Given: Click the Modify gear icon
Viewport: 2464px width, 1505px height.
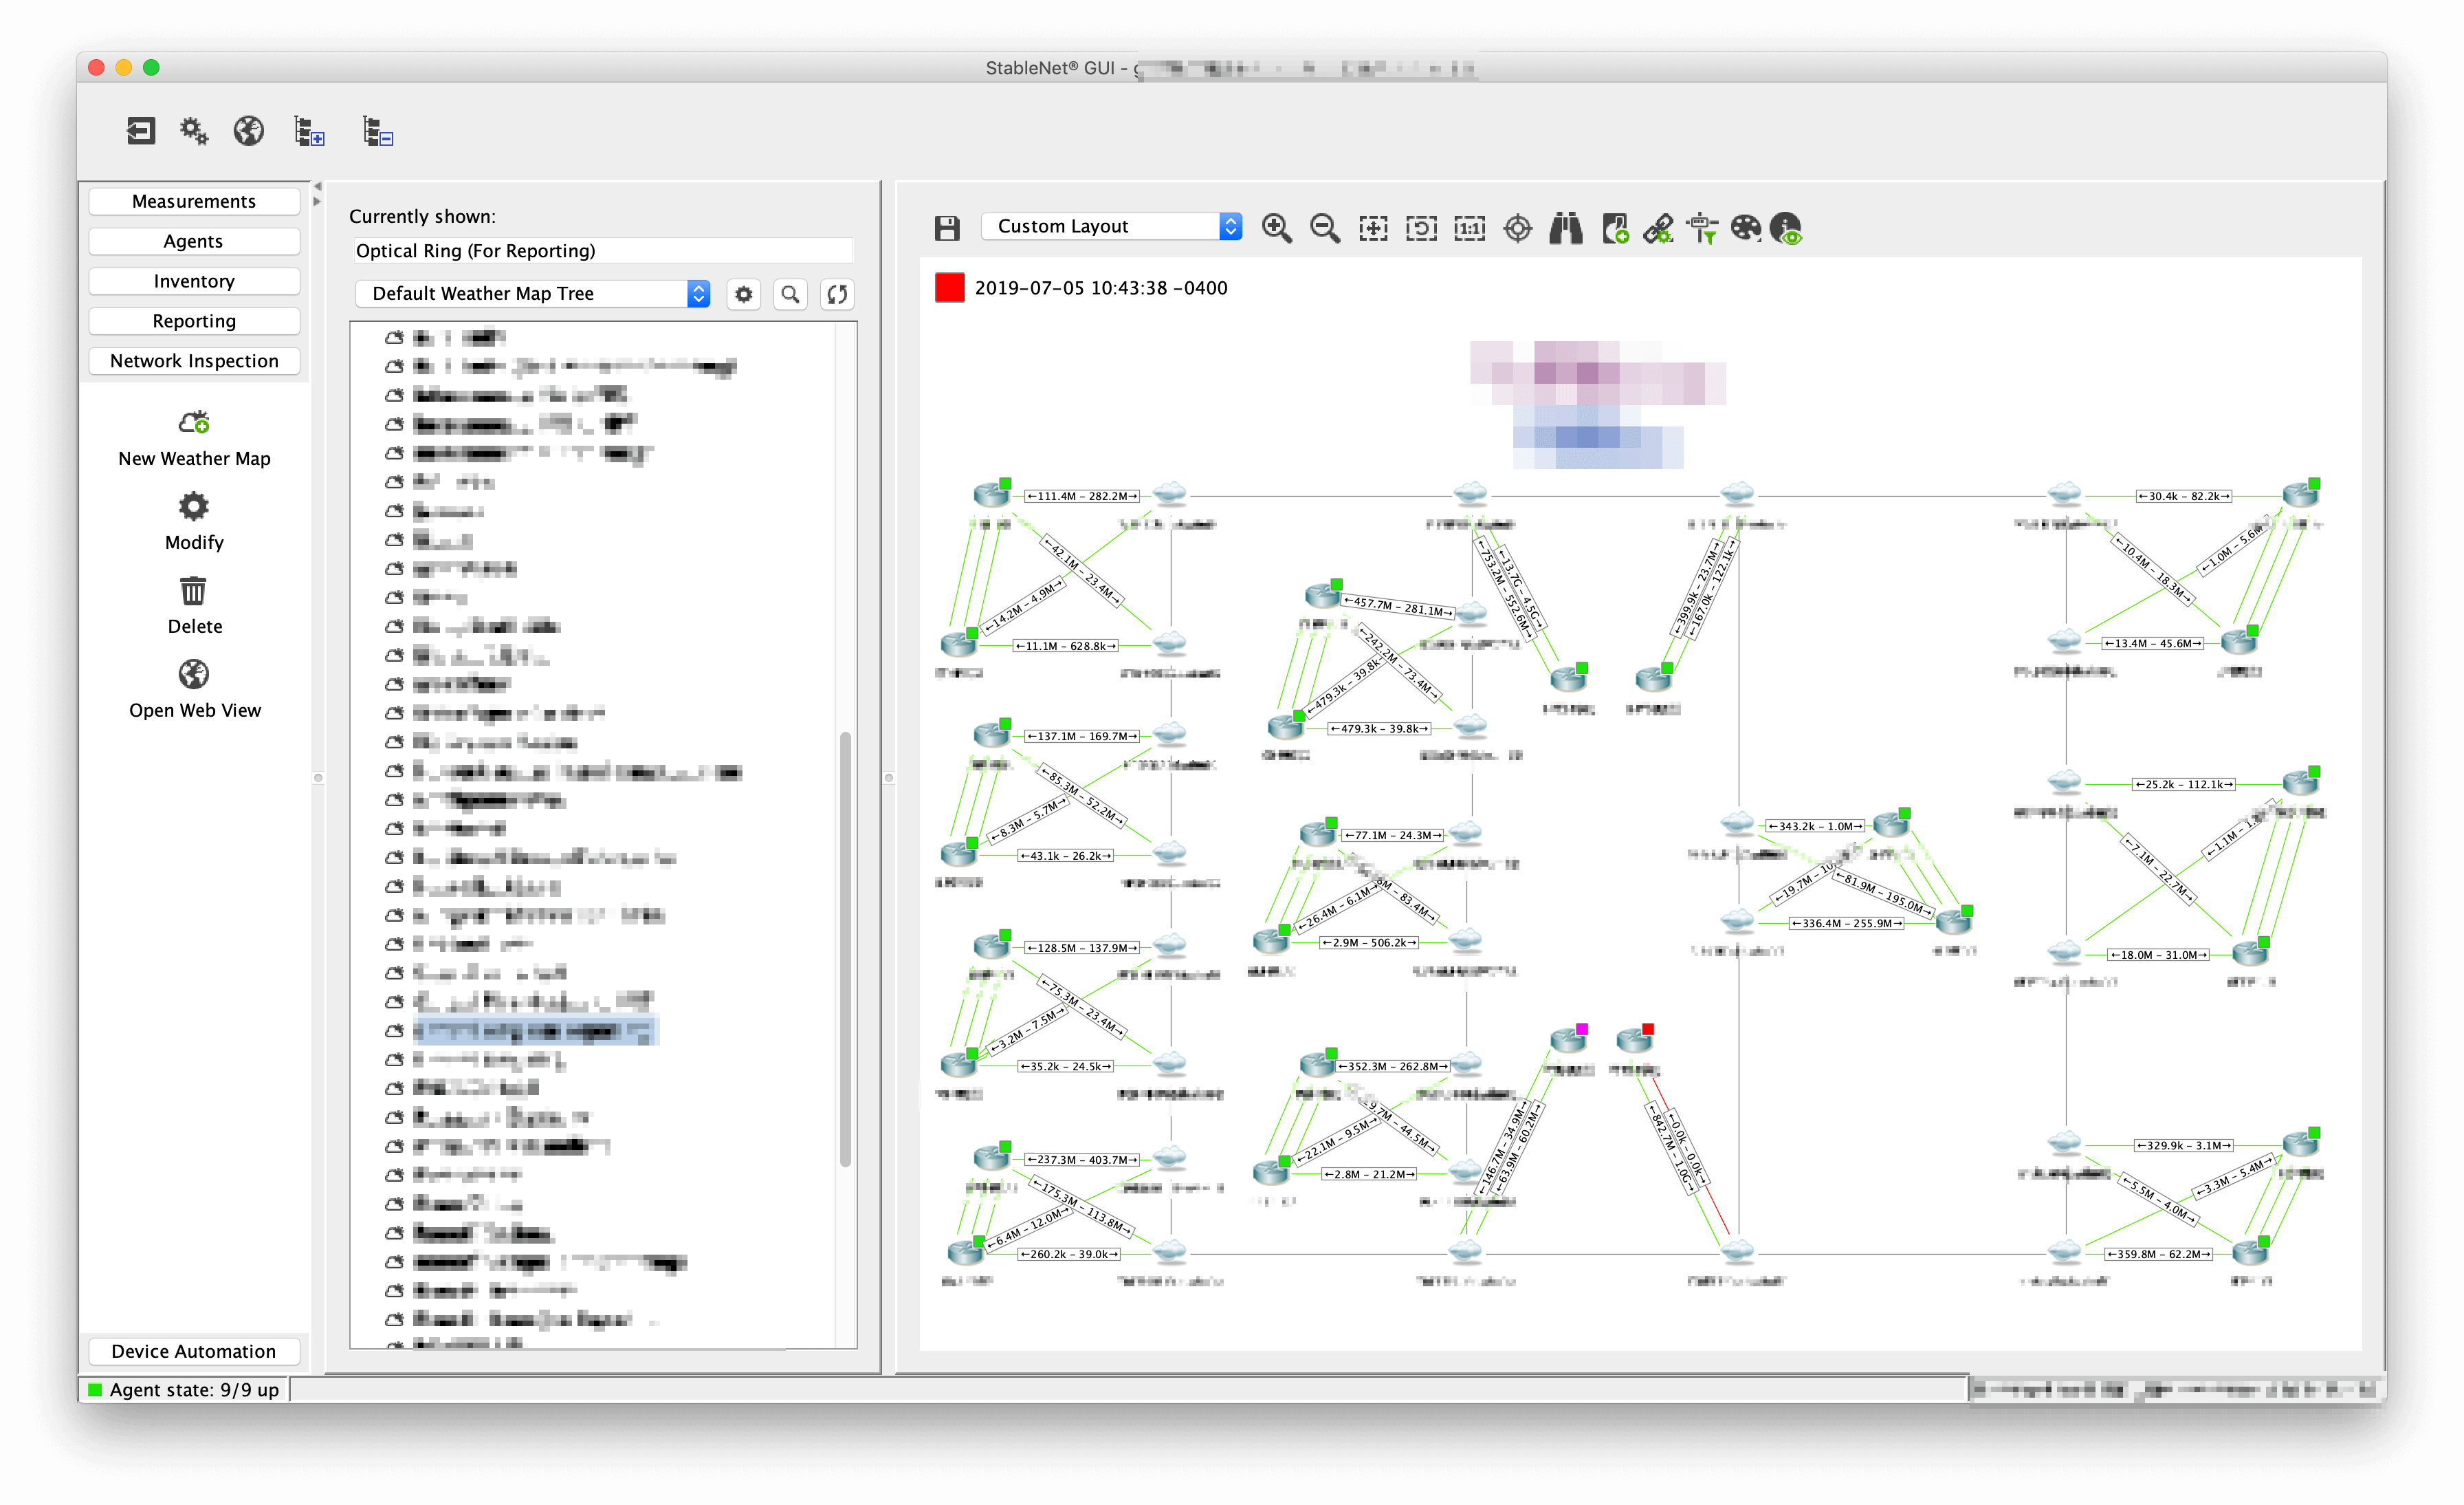Looking at the screenshot, I should (194, 506).
